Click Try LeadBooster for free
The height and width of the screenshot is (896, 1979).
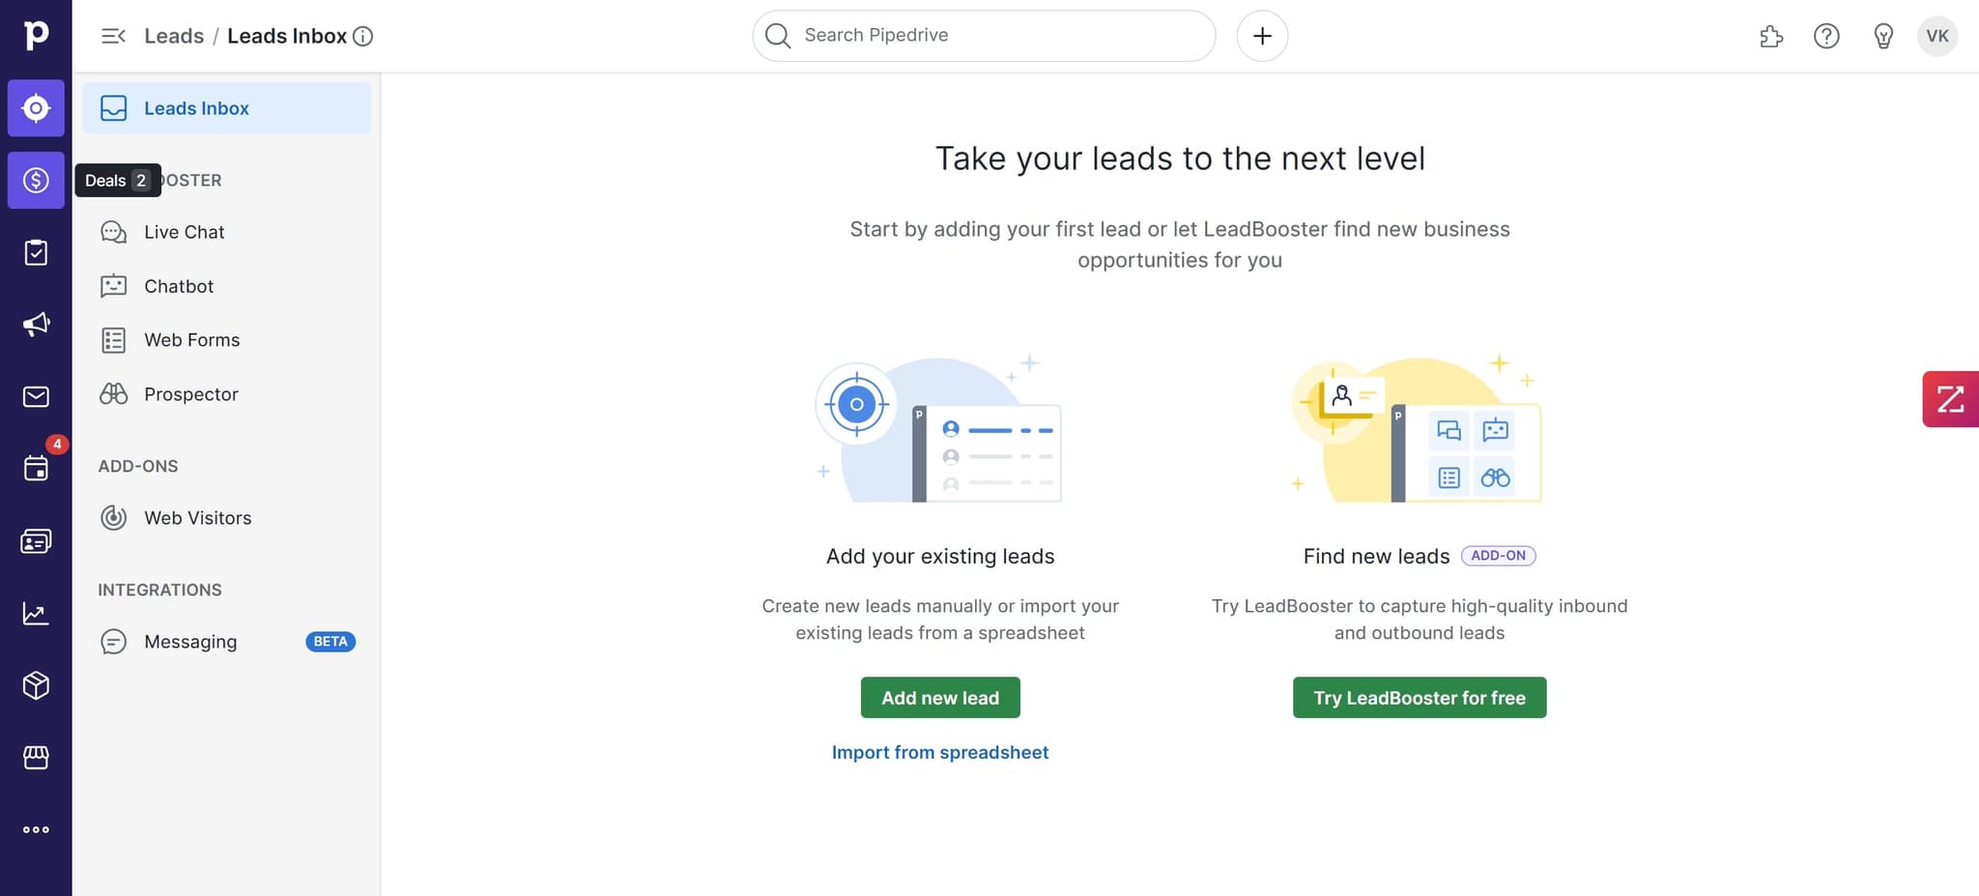(1419, 697)
